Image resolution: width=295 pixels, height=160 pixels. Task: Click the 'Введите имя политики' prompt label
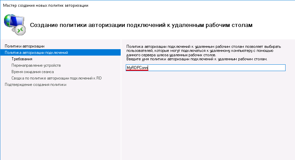pos(196,59)
